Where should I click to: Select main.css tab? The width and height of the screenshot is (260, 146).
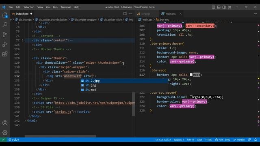(171, 14)
